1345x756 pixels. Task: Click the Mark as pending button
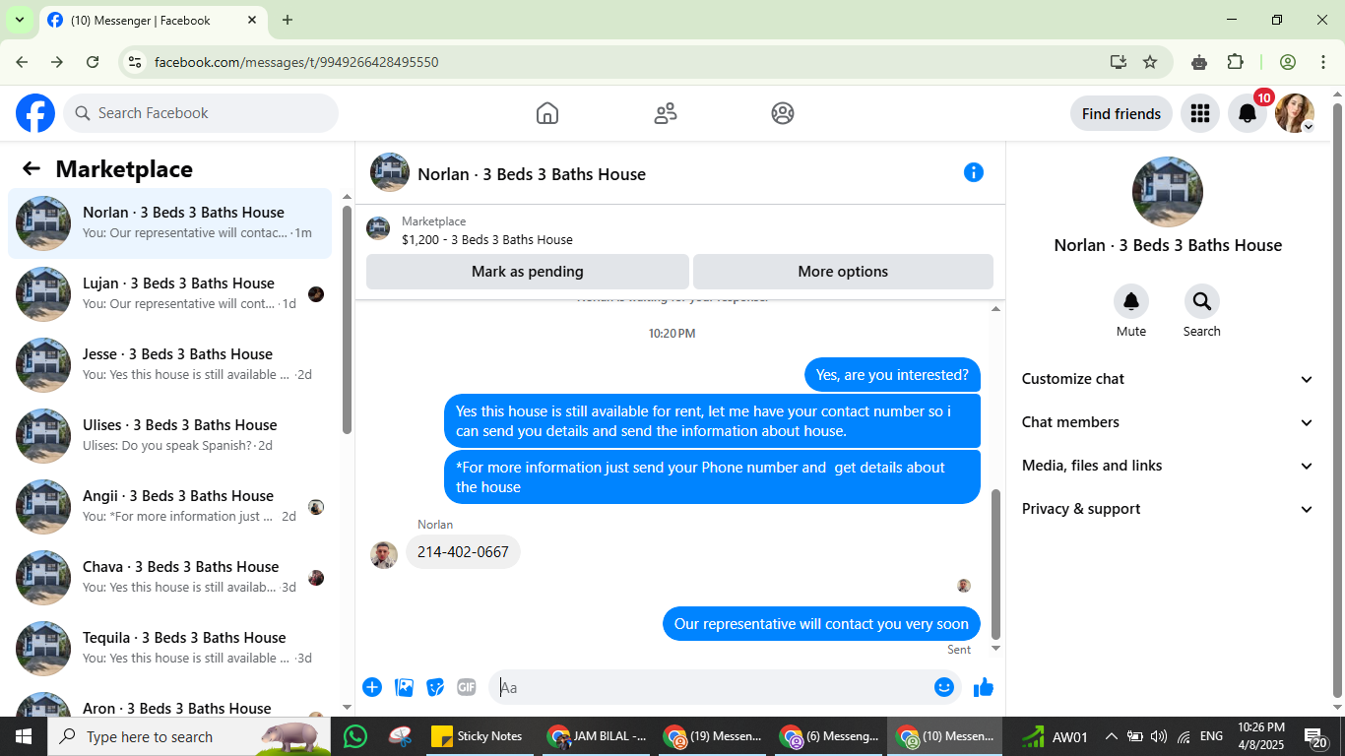point(528,272)
